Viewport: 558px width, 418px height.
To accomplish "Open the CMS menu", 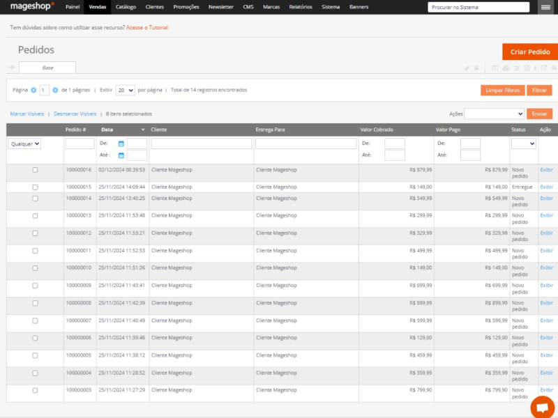I will tap(248, 7).
